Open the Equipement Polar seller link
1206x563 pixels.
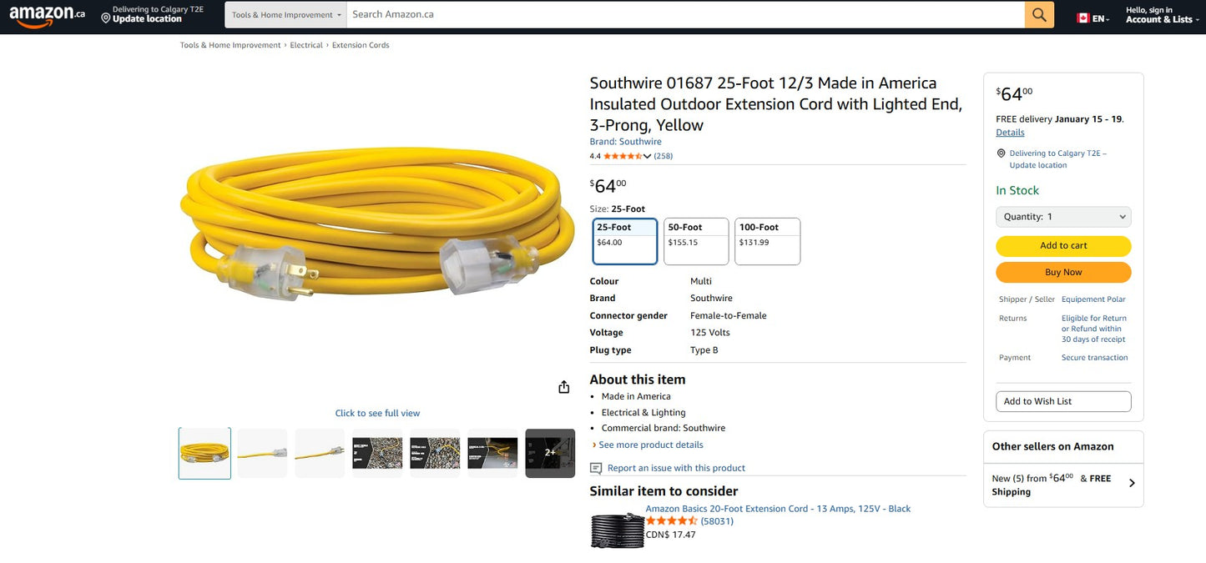pyautogui.click(x=1093, y=299)
